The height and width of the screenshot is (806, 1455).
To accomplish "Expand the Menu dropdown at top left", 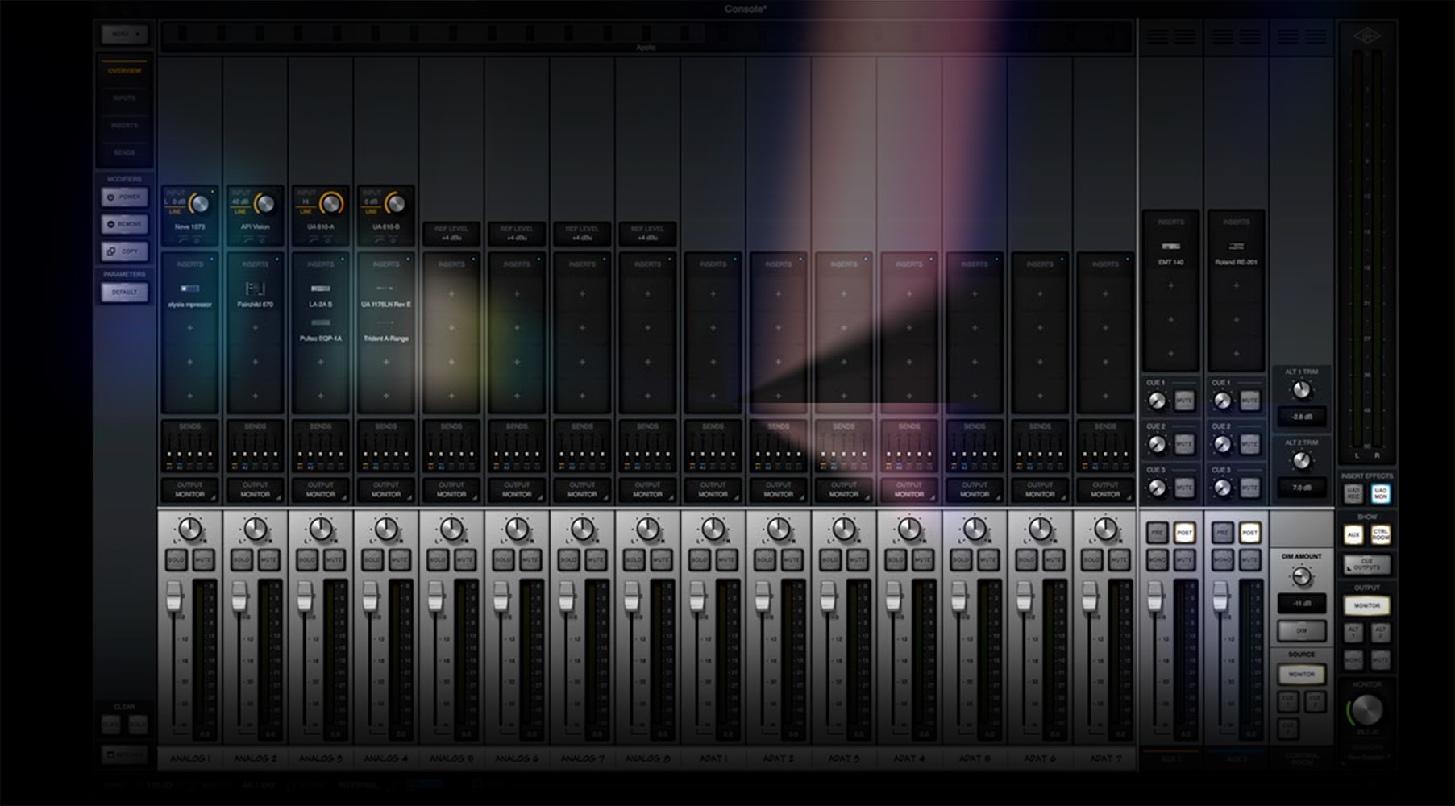I will tap(124, 35).
